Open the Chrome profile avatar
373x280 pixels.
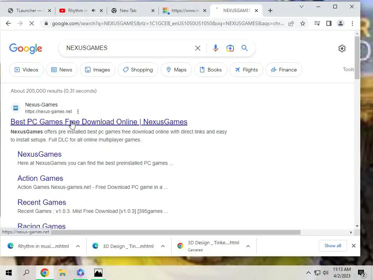click(341, 23)
